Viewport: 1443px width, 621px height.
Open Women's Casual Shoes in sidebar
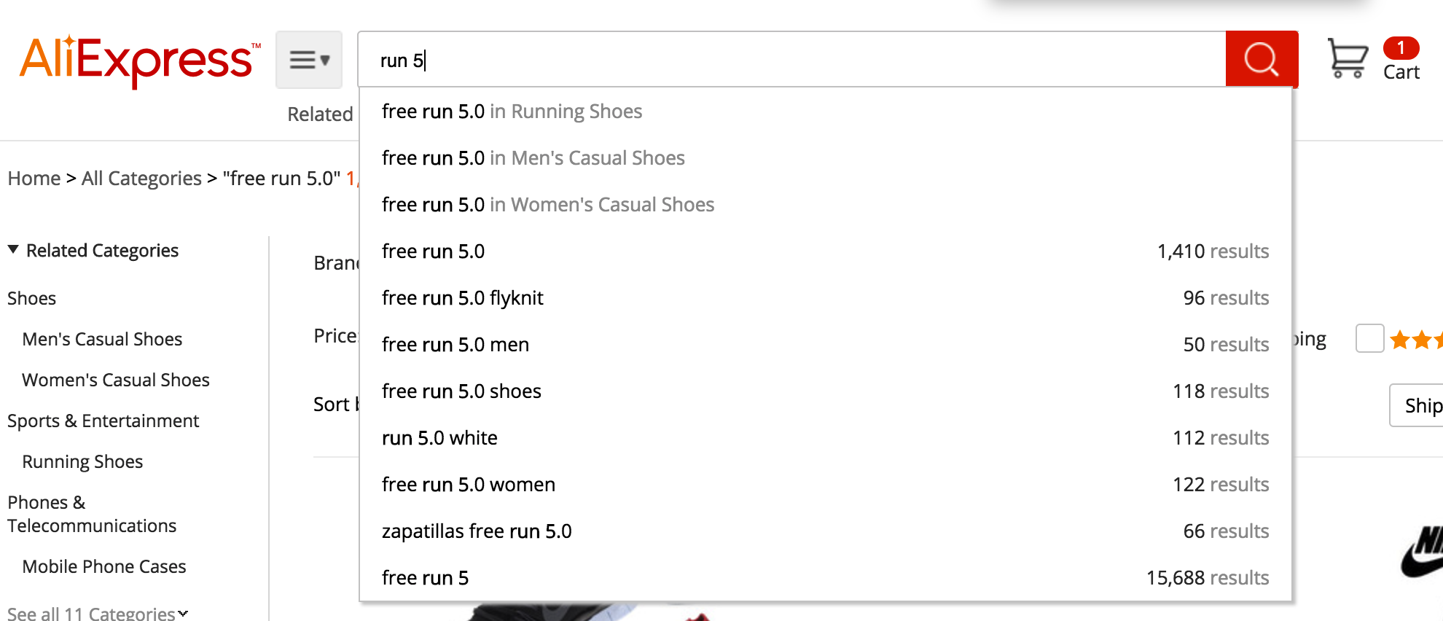(x=116, y=380)
